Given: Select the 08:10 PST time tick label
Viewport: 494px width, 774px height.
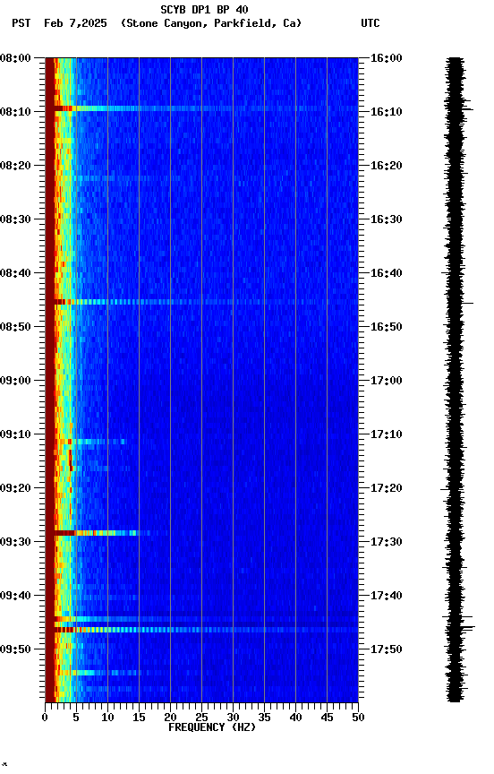Looking at the screenshot, I should click(x=15, y=112).
